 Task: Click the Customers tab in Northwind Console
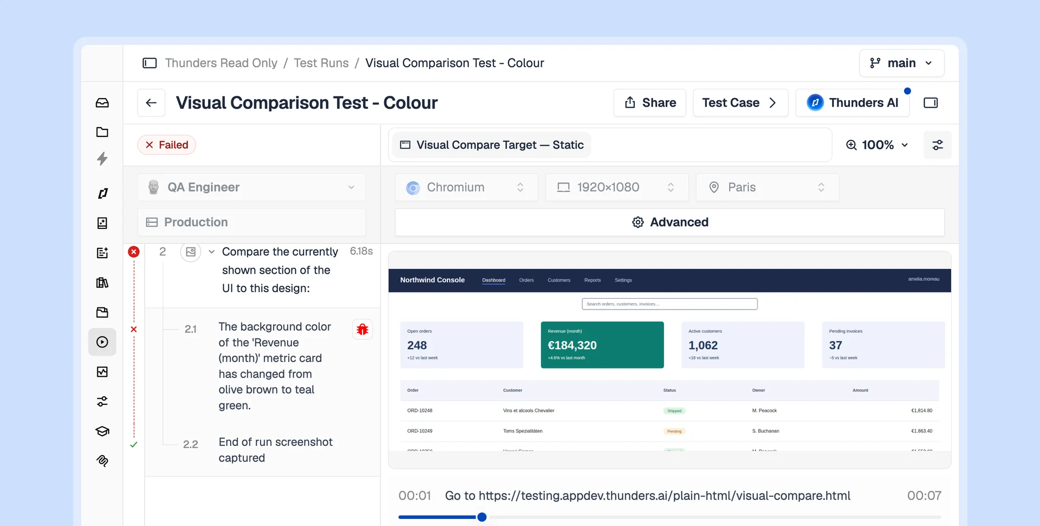point(559,280)
